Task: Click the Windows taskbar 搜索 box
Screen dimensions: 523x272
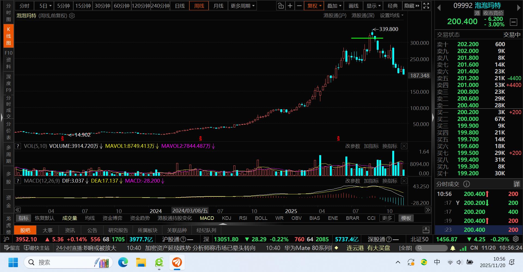Action: click(x=69, y=262)
